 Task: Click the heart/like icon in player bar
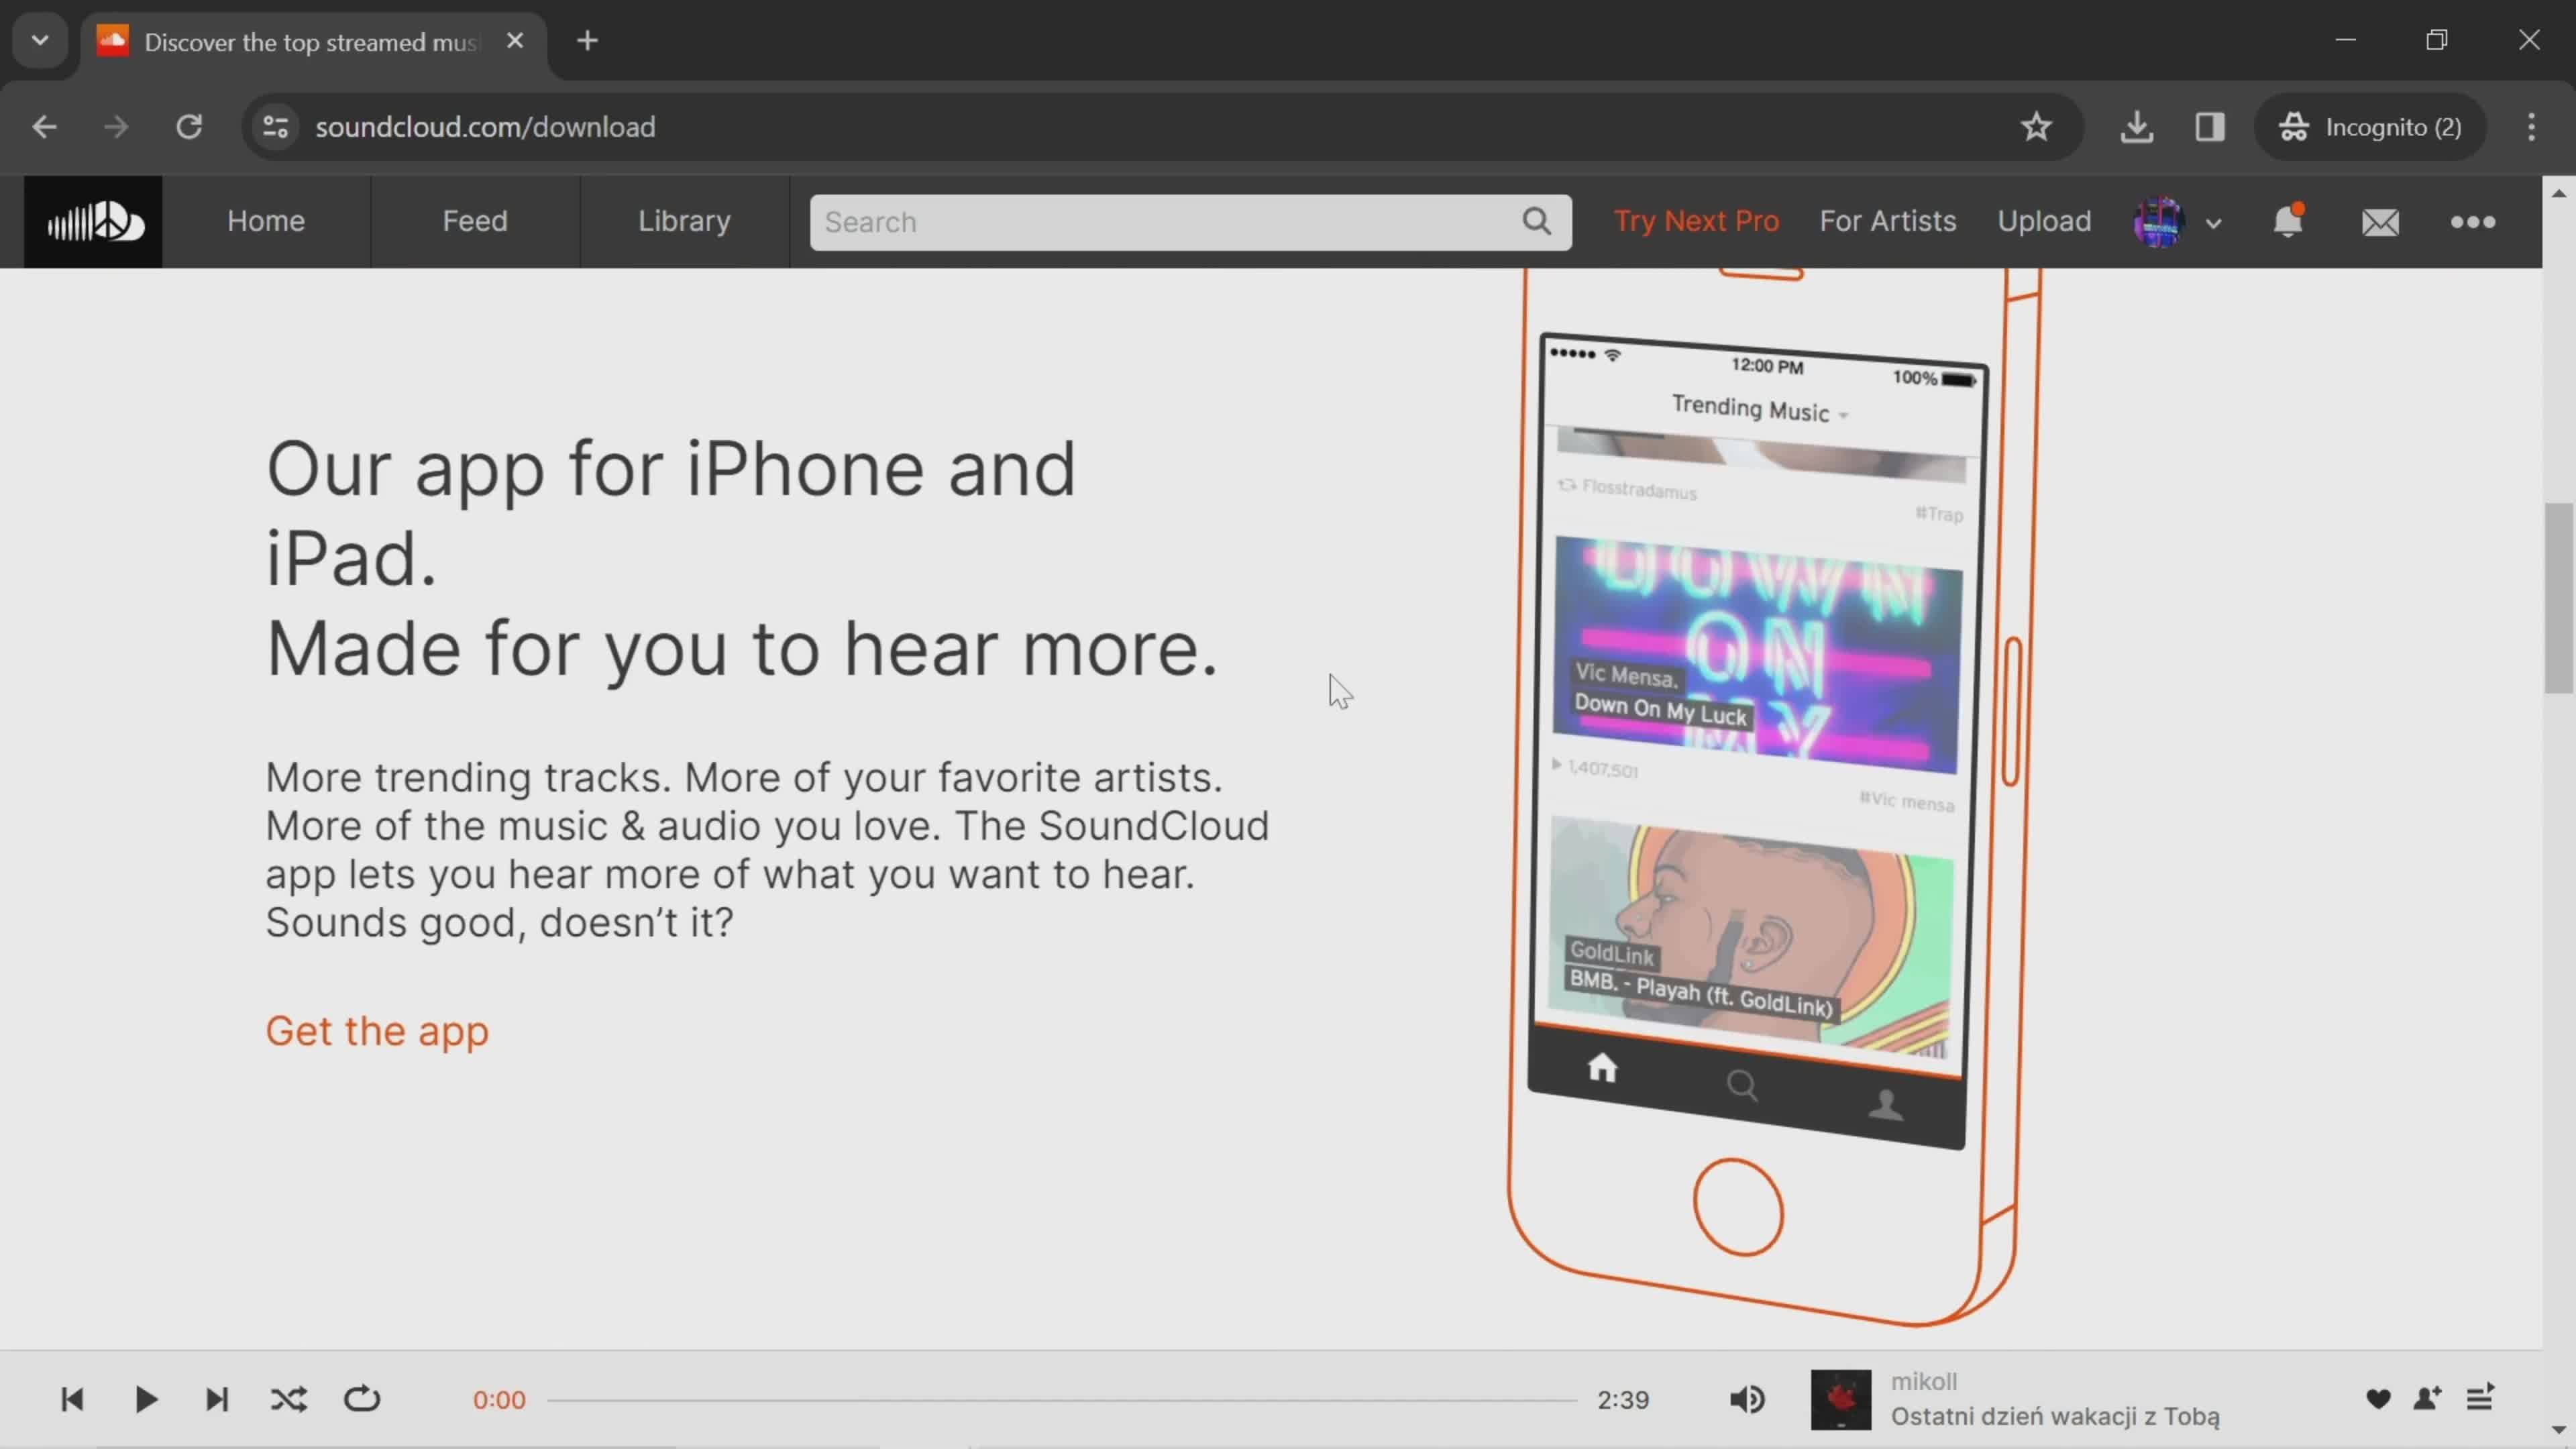2378,1399
